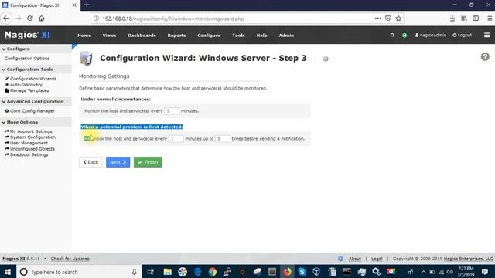Bookmark this page with star icon
This screenshot has height=278, width=495.
tap(398, 19)
